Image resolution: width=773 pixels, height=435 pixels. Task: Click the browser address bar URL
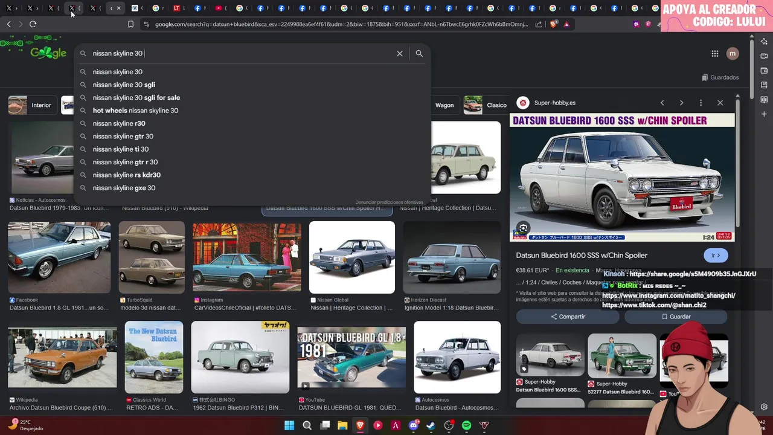click(341, 24)
